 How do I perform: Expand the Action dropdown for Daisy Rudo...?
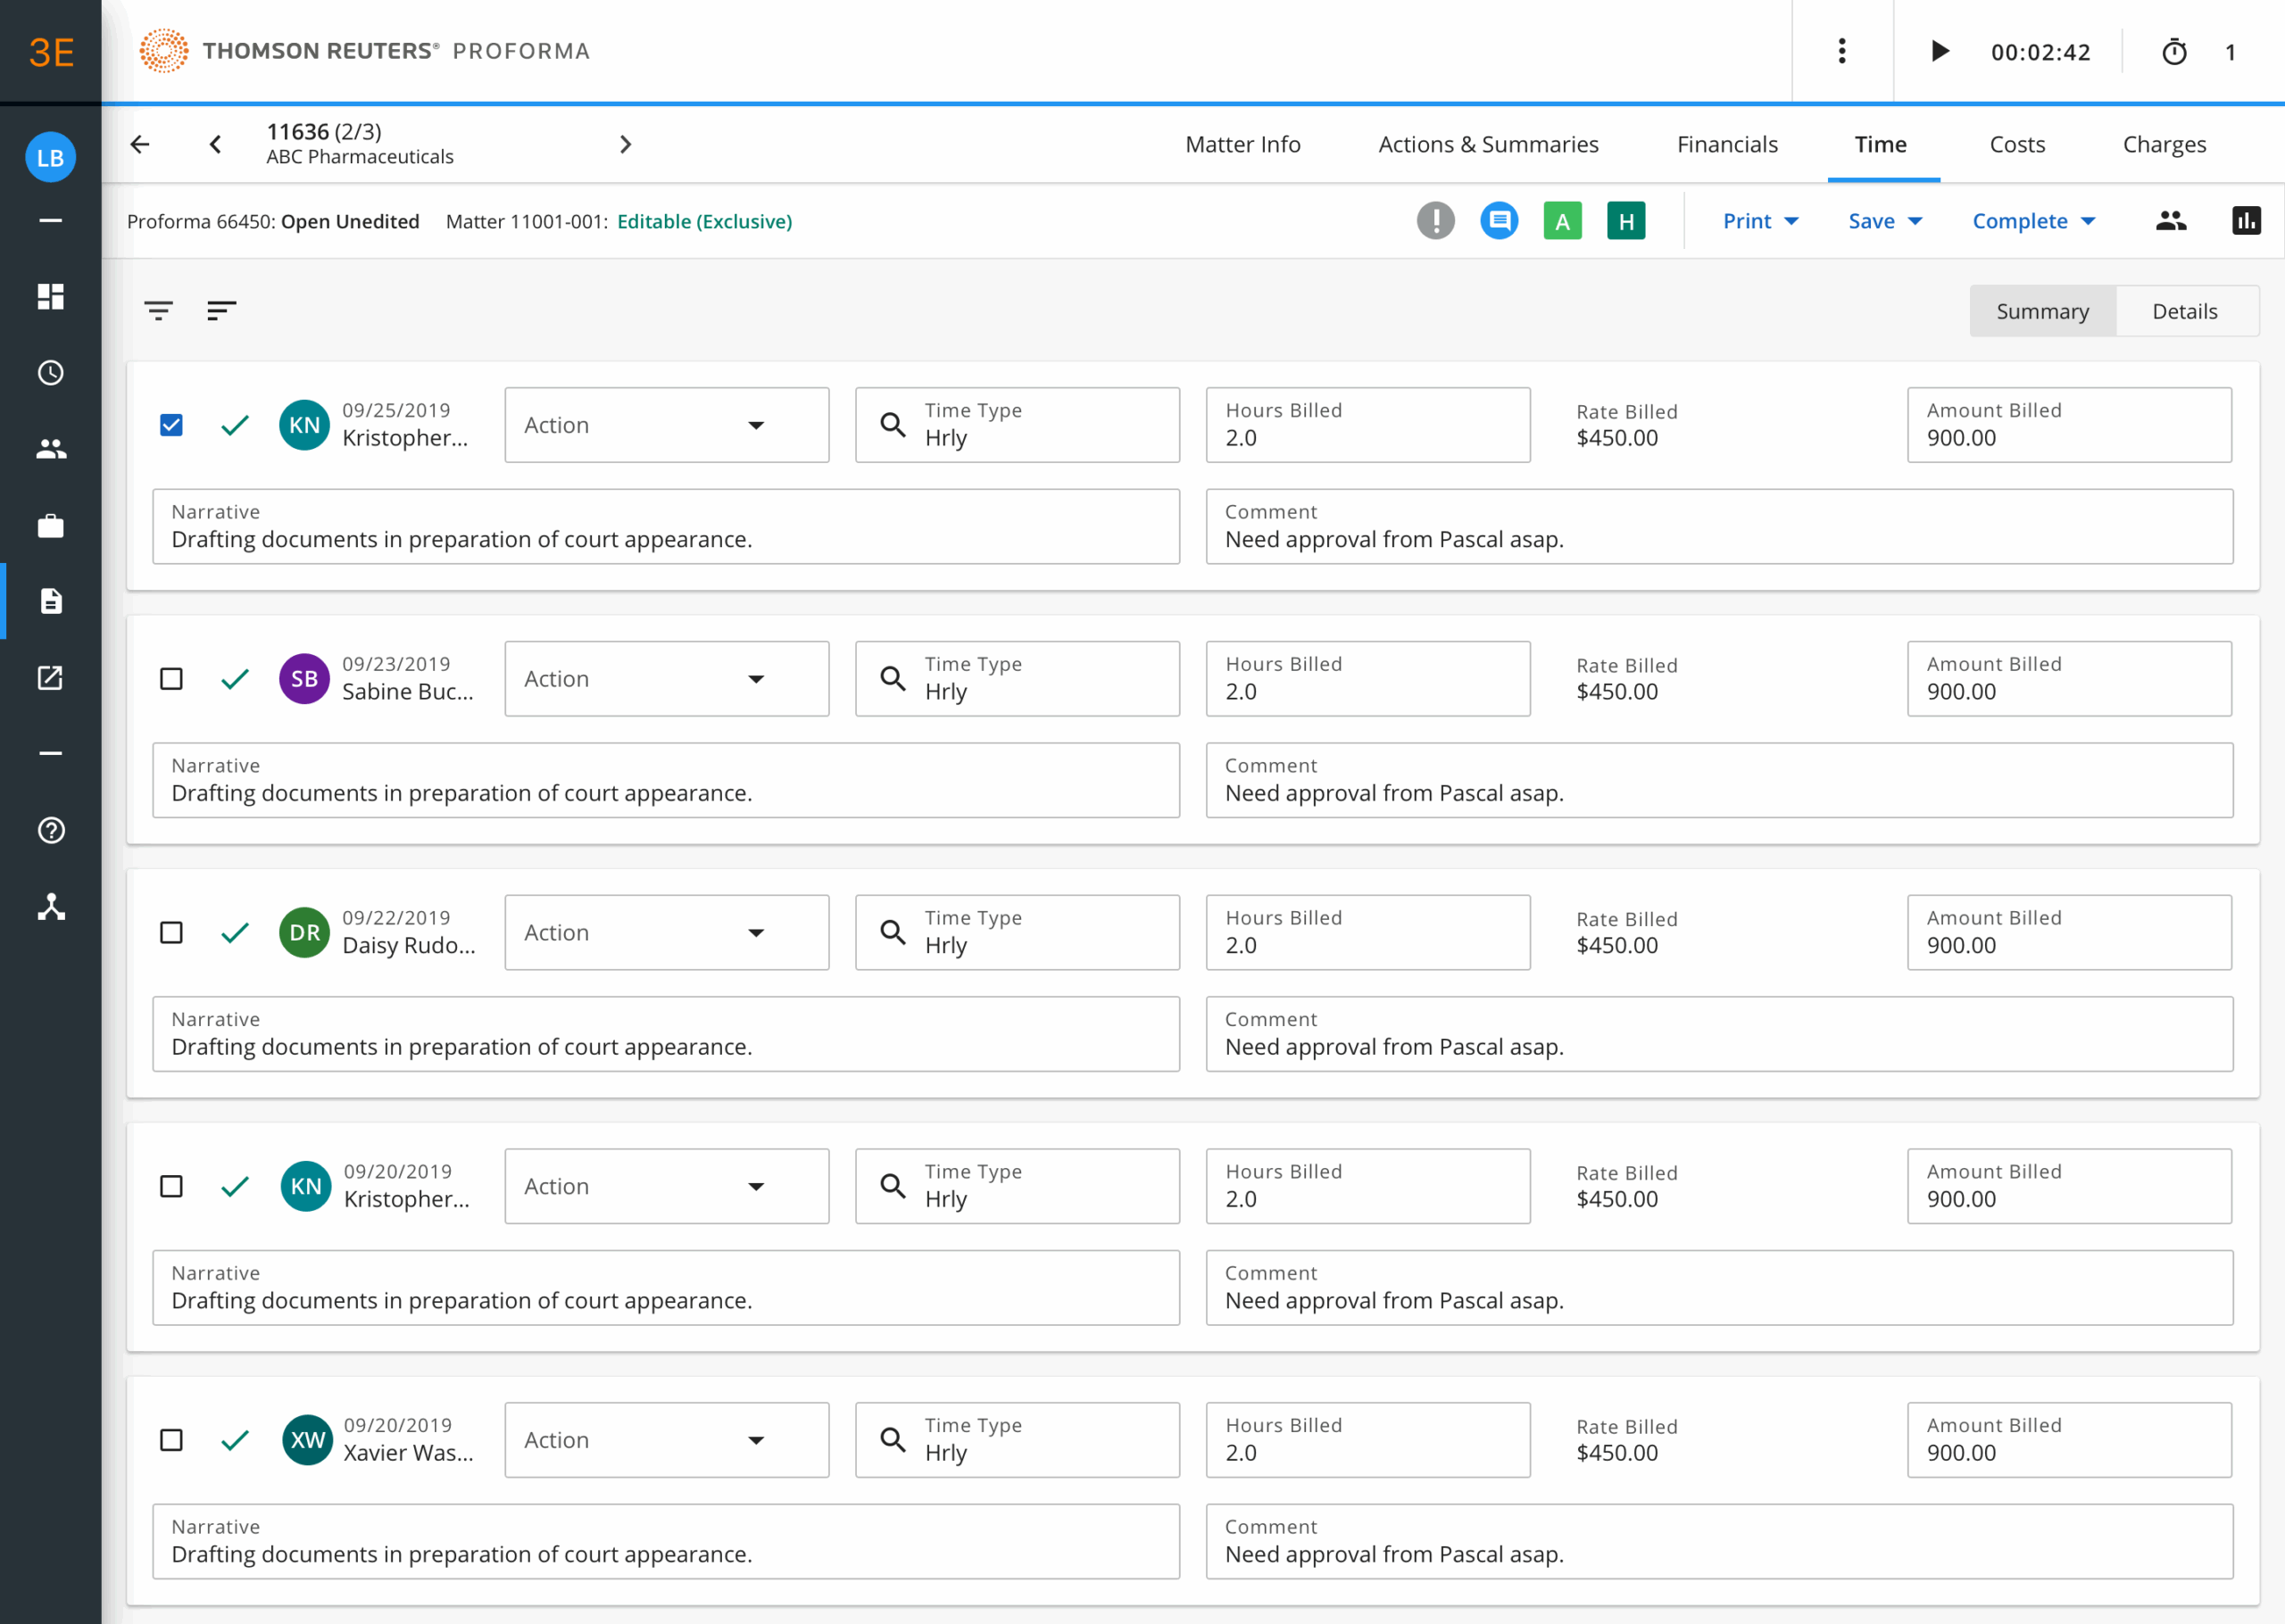coord(666,932)
